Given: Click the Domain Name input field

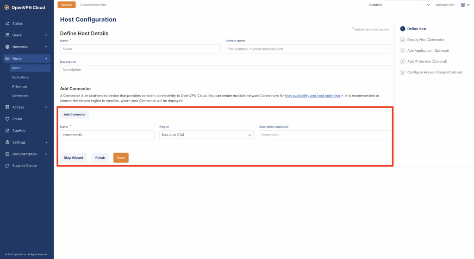Looking at the screenshot, I should click(x=308, y=49).
